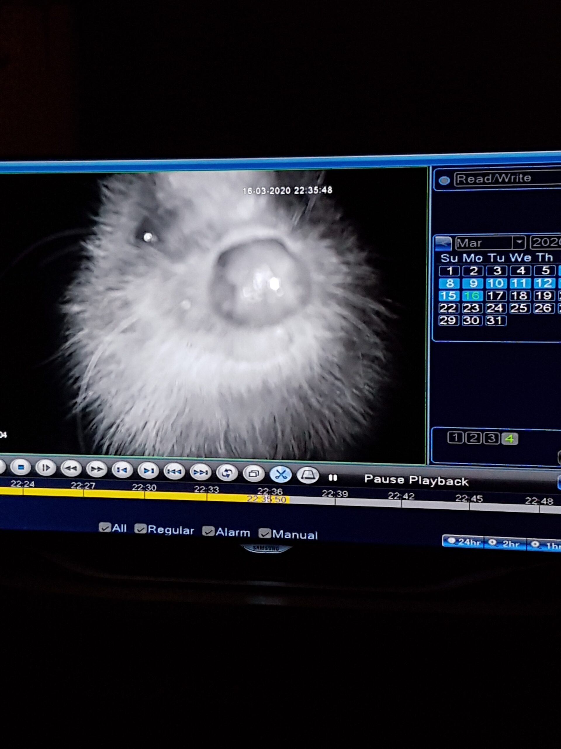Choose March 1 in calendar

click(449, 271)
